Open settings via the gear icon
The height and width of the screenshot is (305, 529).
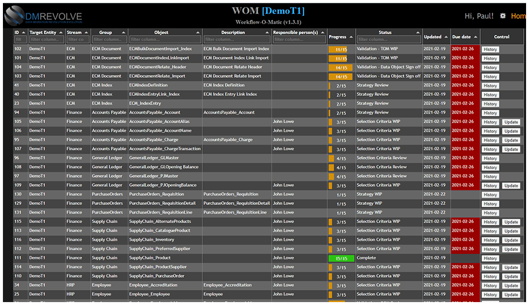503,16
